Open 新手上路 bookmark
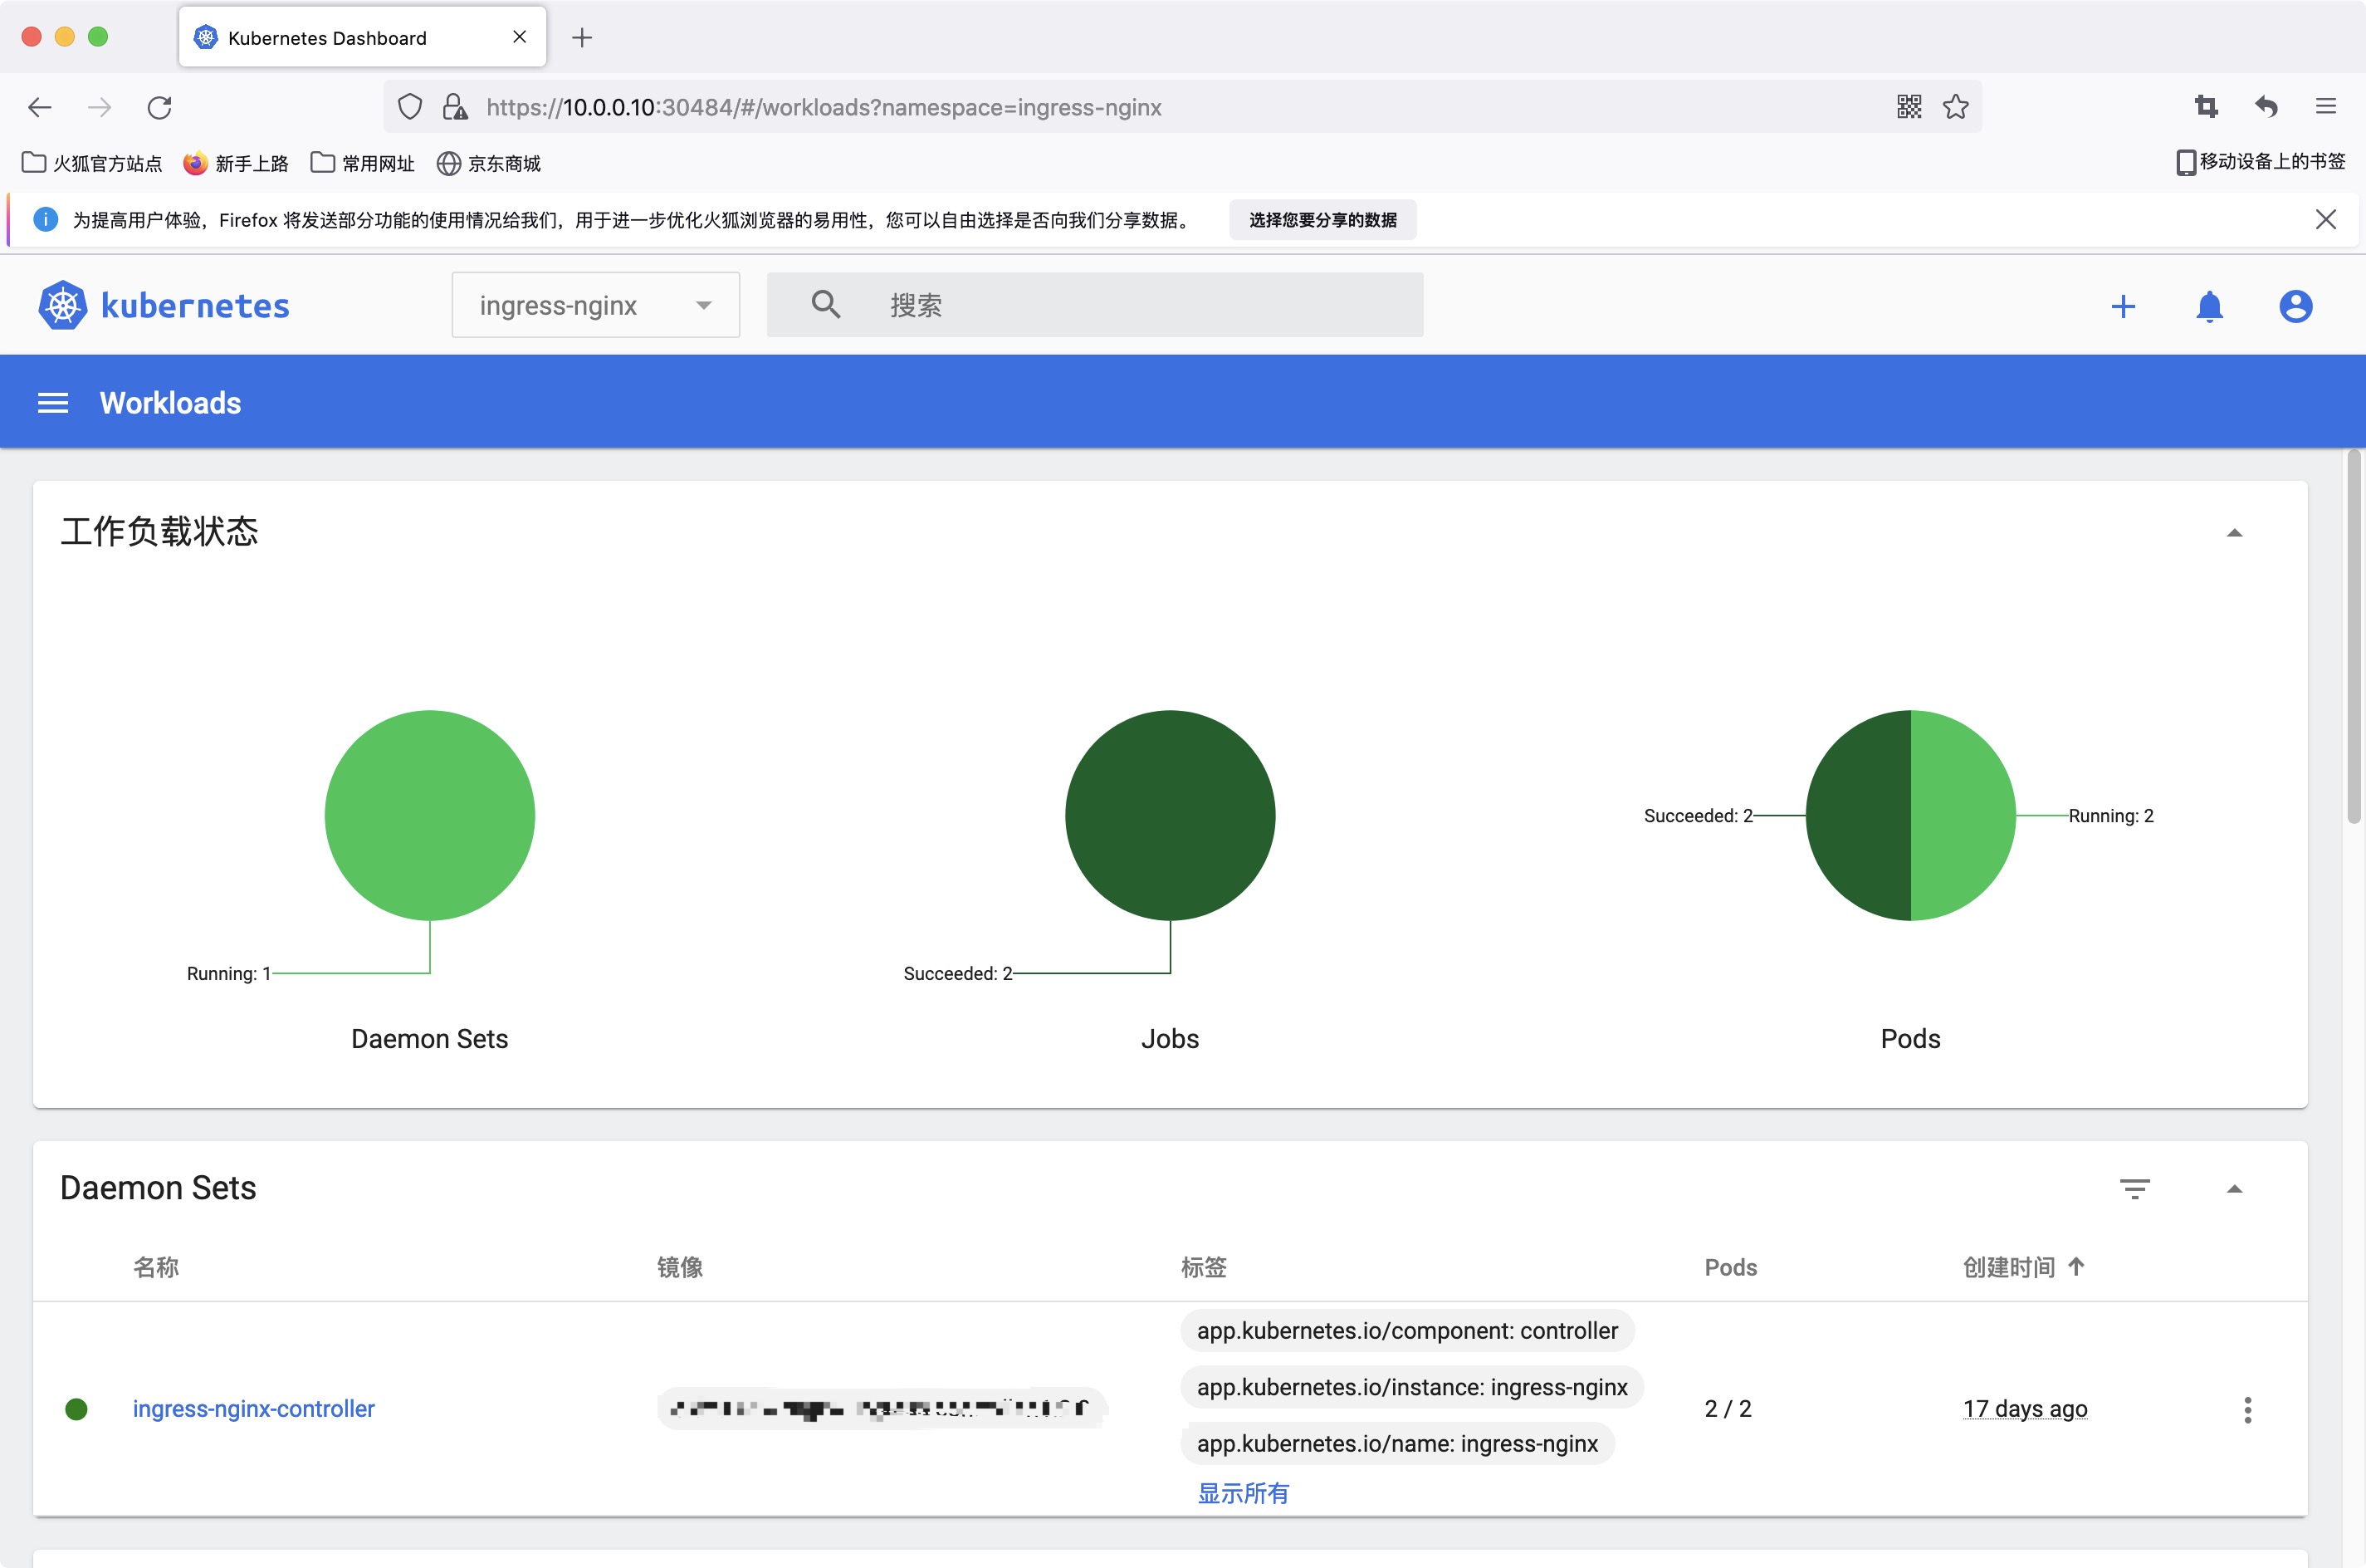The image size is (2366, 1568). point(236,163)
